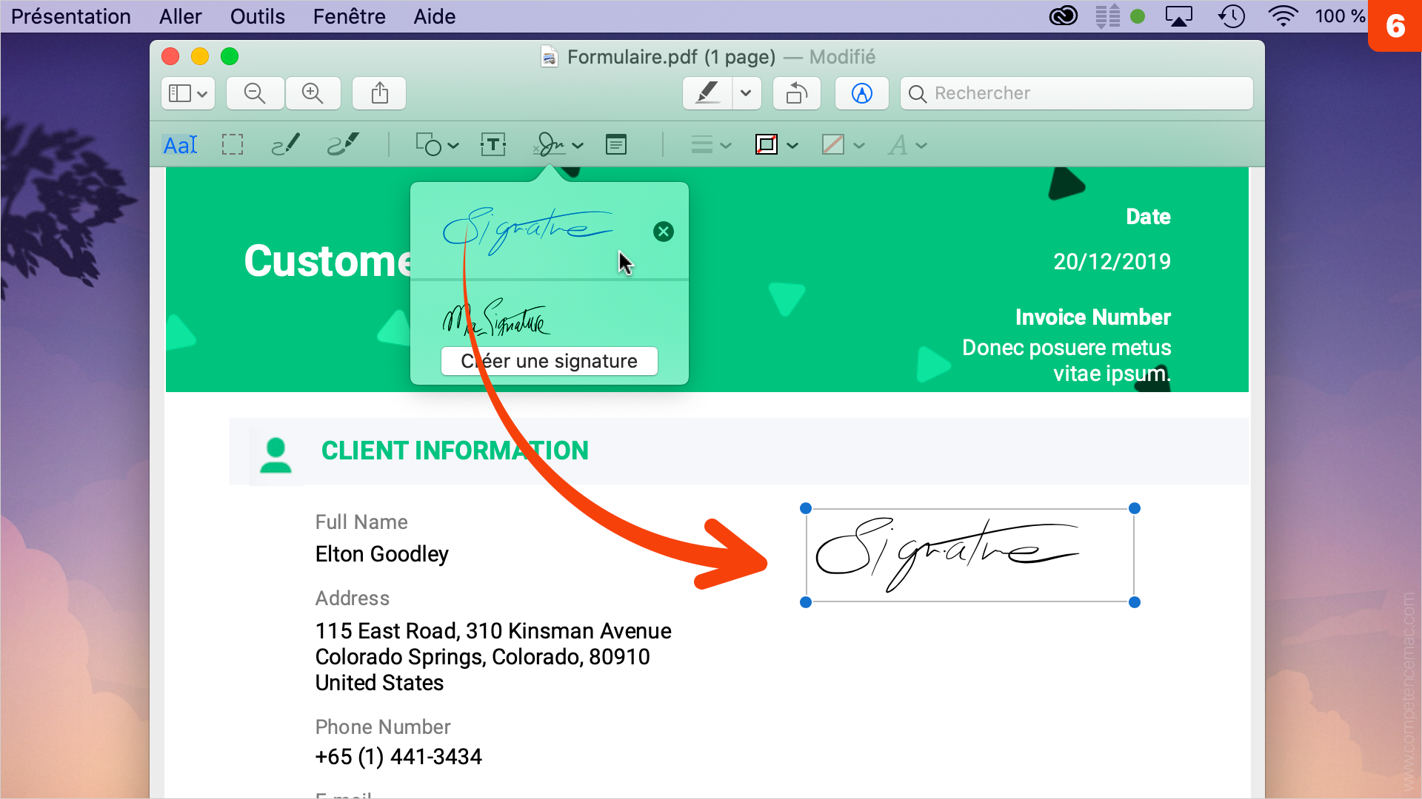1422x799 pixels.
Task: Open the Outils menu
Action: pyautogui.click(x=257, y=16)
